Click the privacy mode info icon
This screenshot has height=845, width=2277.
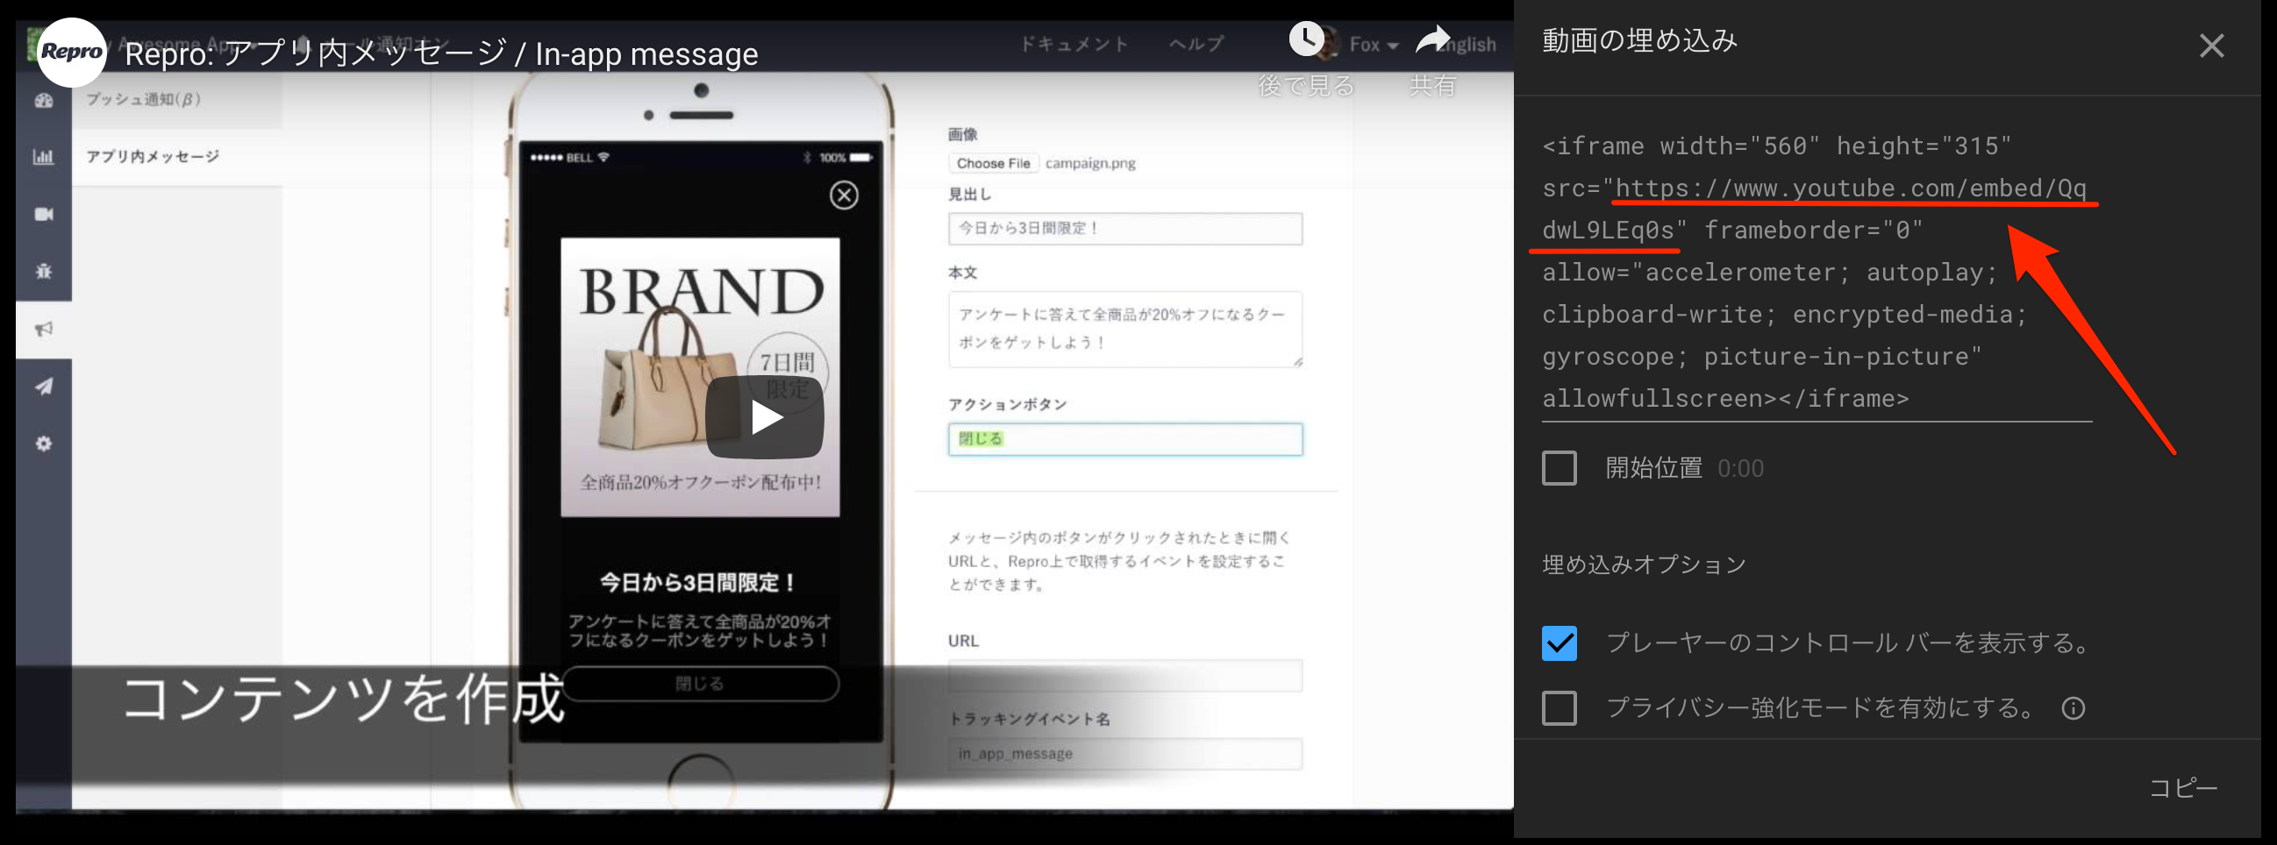(x=2073, y=708)
